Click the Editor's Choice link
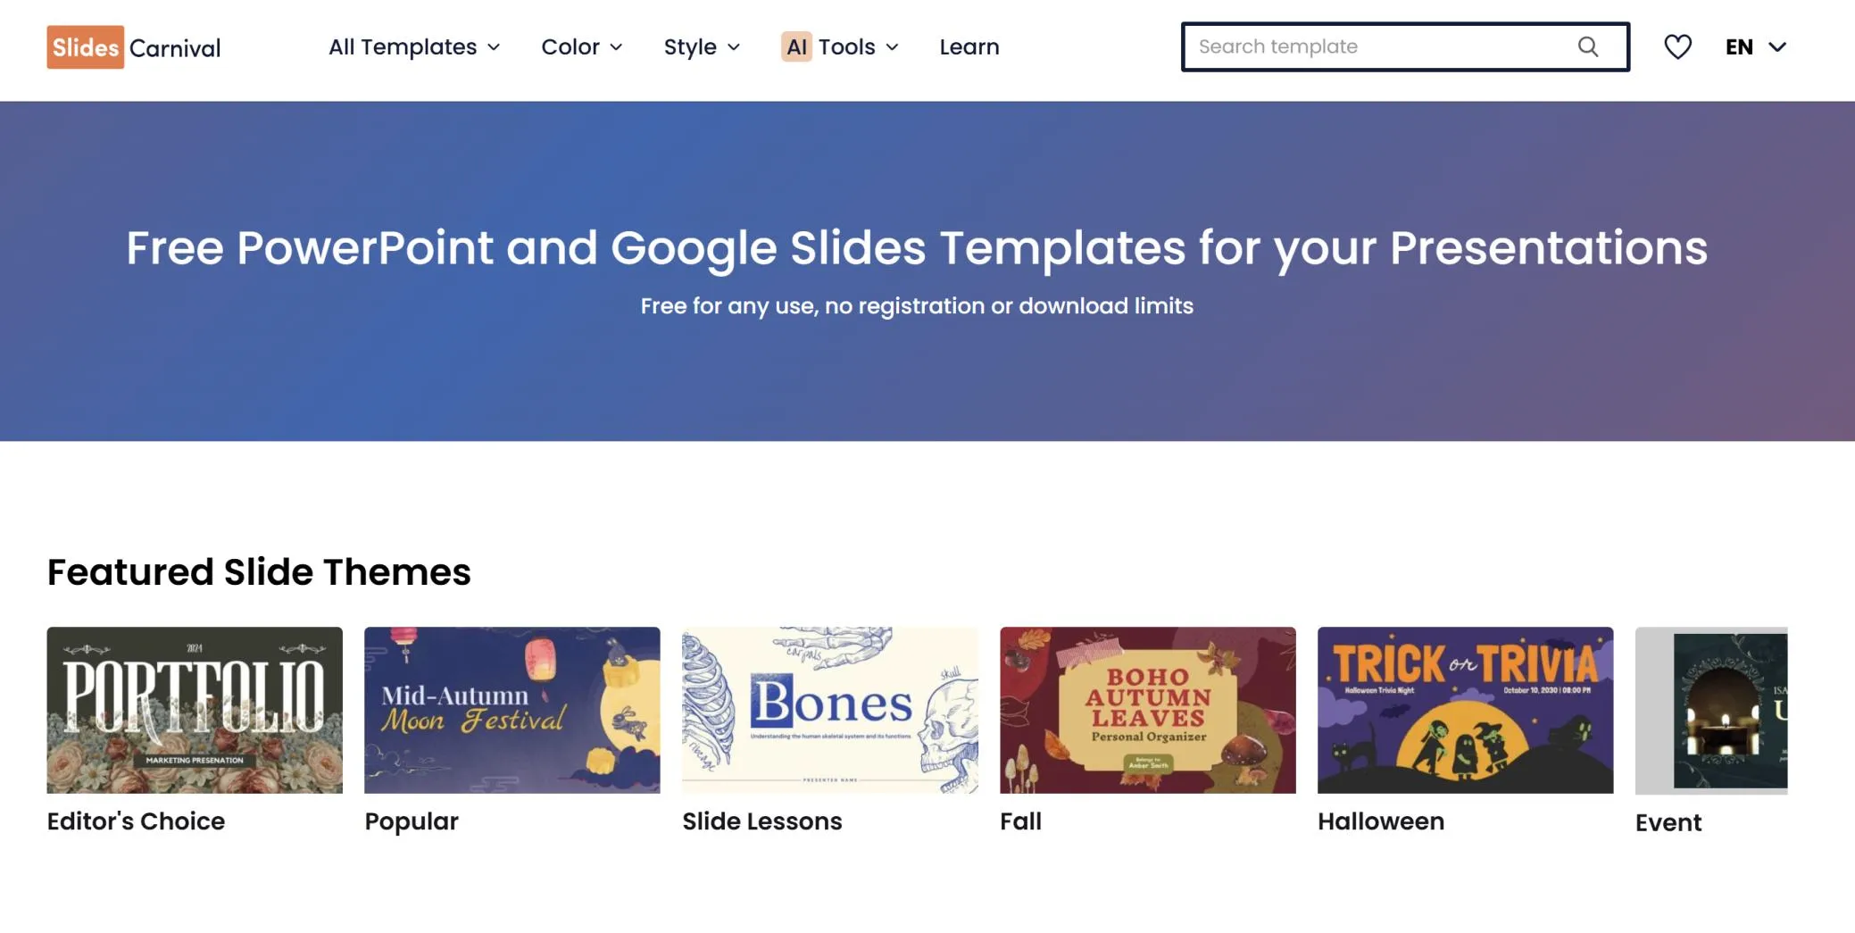Image resolution: width=1855 pixels, height=933 pixels. coord(135,821)
